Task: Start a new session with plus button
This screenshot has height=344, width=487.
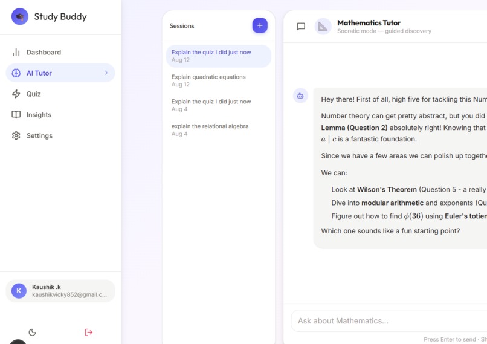Action: coord(260,25)
